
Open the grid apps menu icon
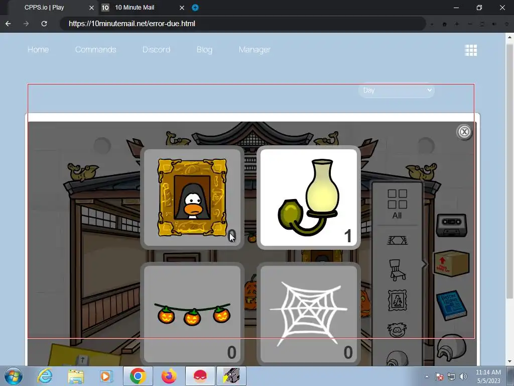tap(471, 50)
